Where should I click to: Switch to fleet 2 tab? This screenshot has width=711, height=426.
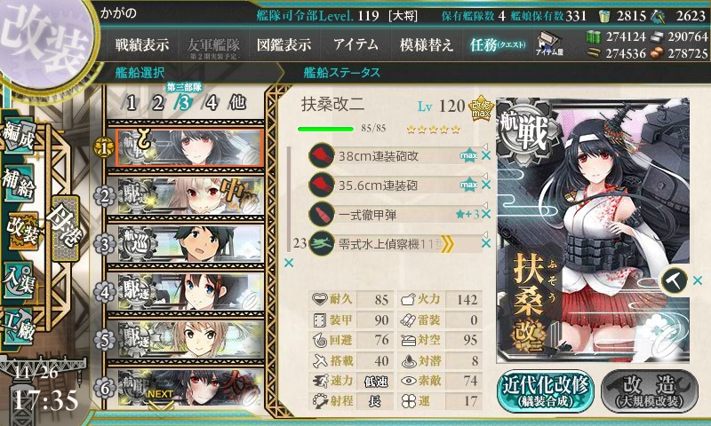tap(158, 103)
